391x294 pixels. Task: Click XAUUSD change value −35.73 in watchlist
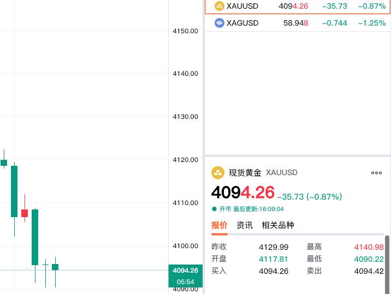(334, 6)
